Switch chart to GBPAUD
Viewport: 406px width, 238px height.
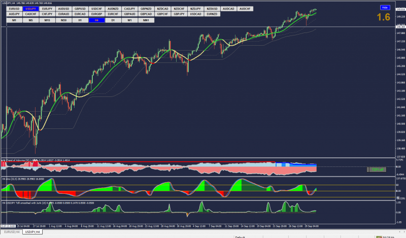[x=129, y=14]
